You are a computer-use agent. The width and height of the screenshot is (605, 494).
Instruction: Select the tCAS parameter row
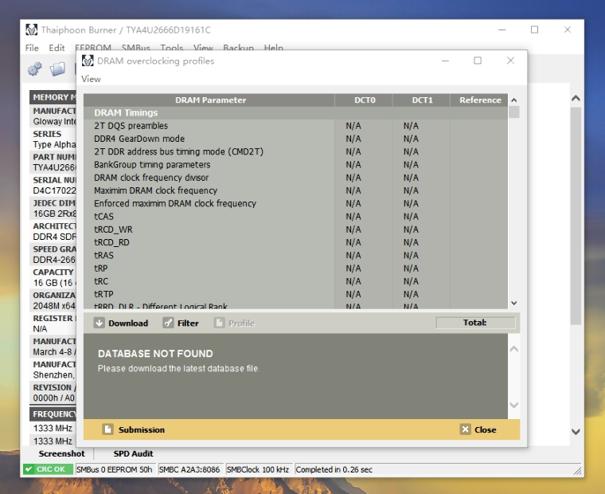pos(104,217)
